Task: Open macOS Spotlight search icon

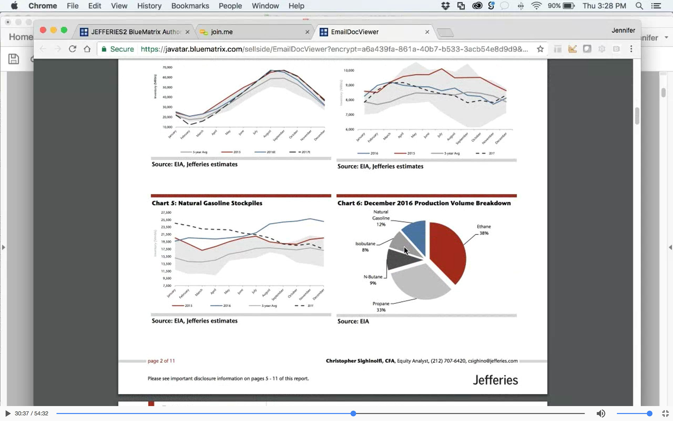Action: pyautogui.click(x=639, y=6)
